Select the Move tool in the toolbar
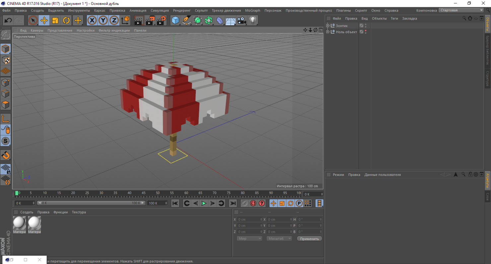 (x=44, y=20)
